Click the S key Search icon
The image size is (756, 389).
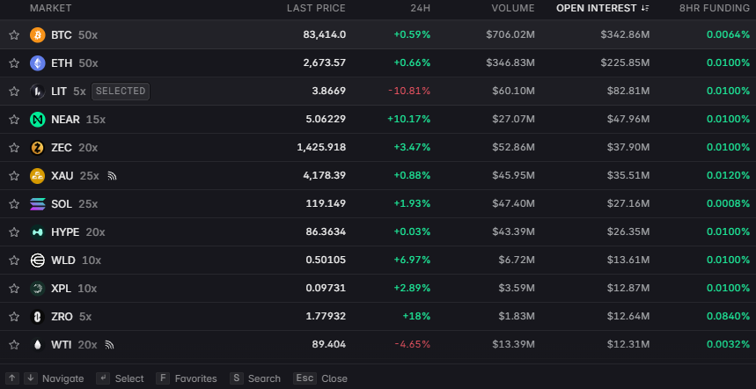(x=236, y=378)
